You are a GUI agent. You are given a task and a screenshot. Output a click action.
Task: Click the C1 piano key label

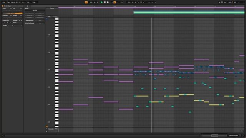click(x=49, y=105)
